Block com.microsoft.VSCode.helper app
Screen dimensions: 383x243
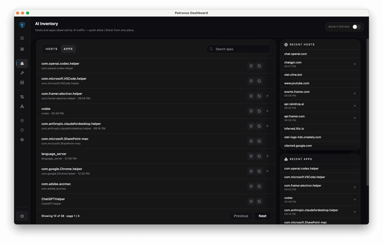[x=259, y=81]
